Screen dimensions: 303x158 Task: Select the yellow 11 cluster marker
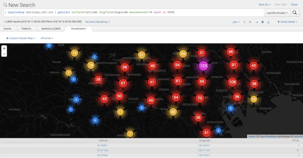[120, 112]
